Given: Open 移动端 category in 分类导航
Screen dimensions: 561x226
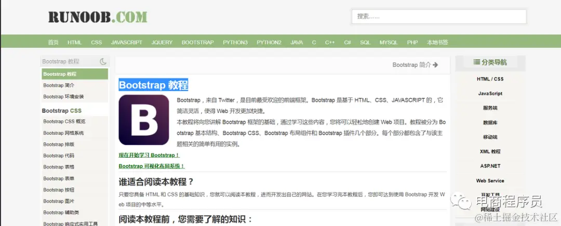Looking at the screenshot, I should click(x=490, y=137).
